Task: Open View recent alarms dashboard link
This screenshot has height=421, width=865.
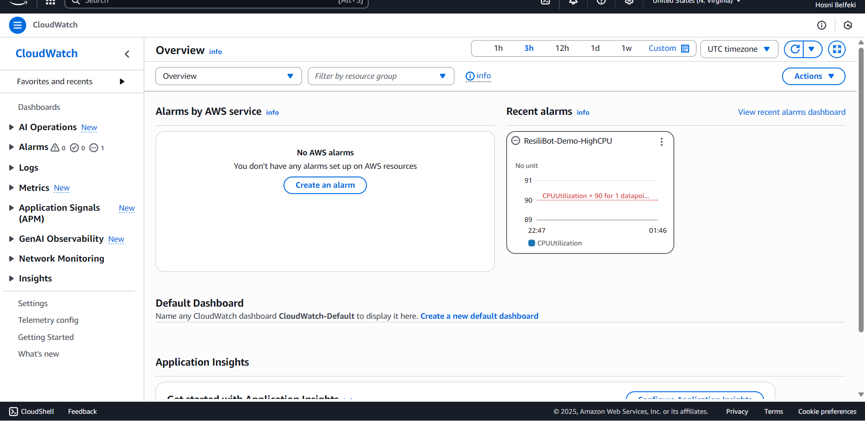Action: point(792,112)
